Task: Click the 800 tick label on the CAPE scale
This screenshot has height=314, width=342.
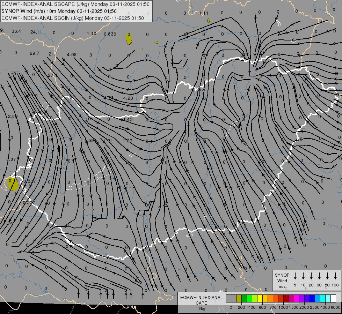Action: tap(273, 307)
